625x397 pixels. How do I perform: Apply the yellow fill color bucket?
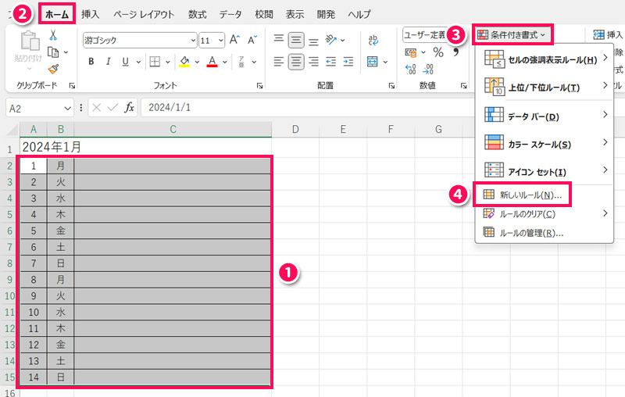184,62
